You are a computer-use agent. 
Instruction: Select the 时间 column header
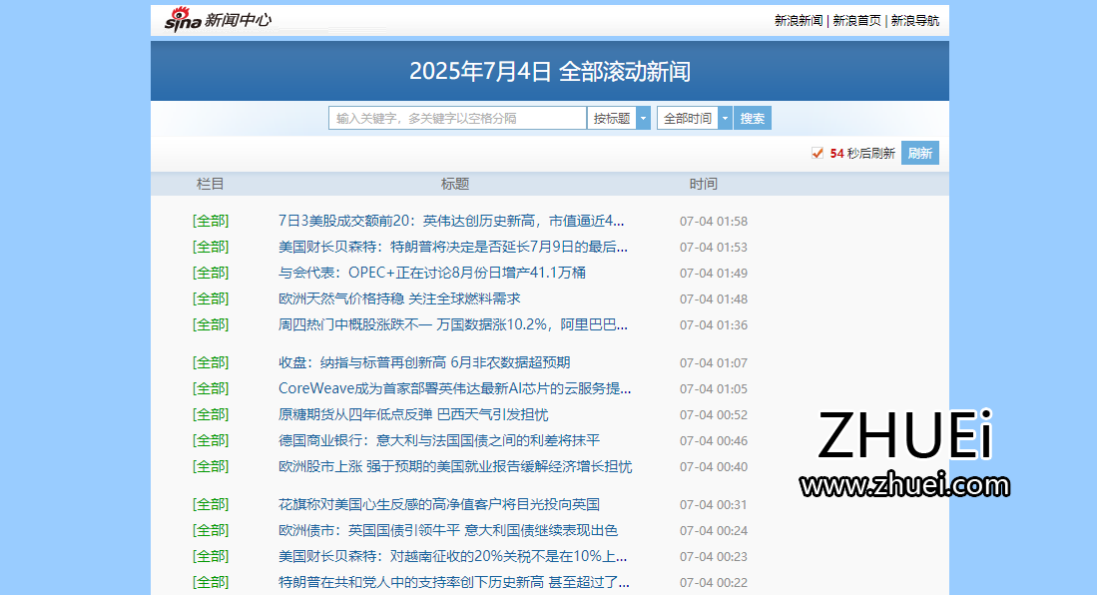tap(704, 183)
